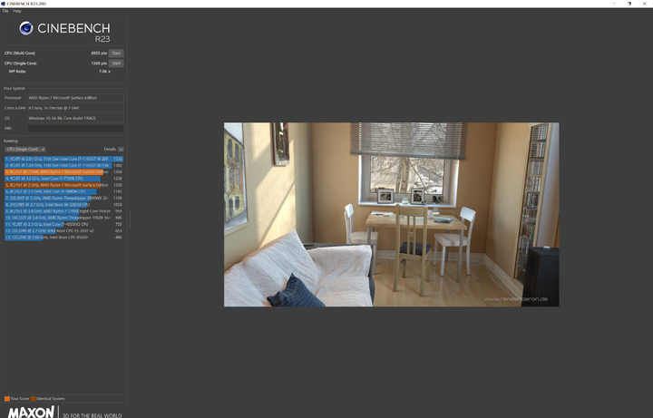The width and height of the screenshot is (653, 418).
Task: Click the rendered room scene image
Action: pyautogui.click(x=392, y=214)
